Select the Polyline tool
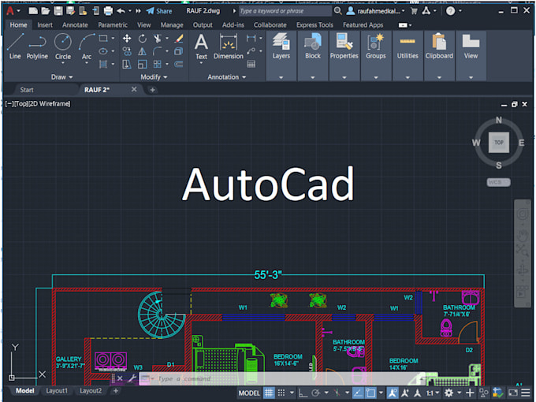Image resolution: width=536 pixels, height=402 pixels. [x=37, y=47]
